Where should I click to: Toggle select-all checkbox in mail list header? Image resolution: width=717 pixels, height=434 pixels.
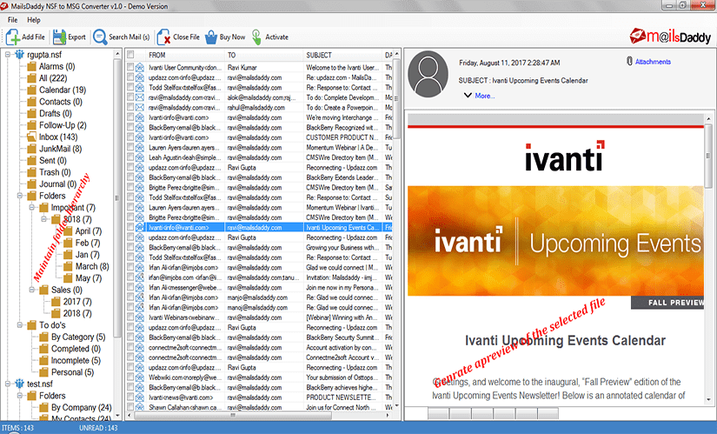130,55
